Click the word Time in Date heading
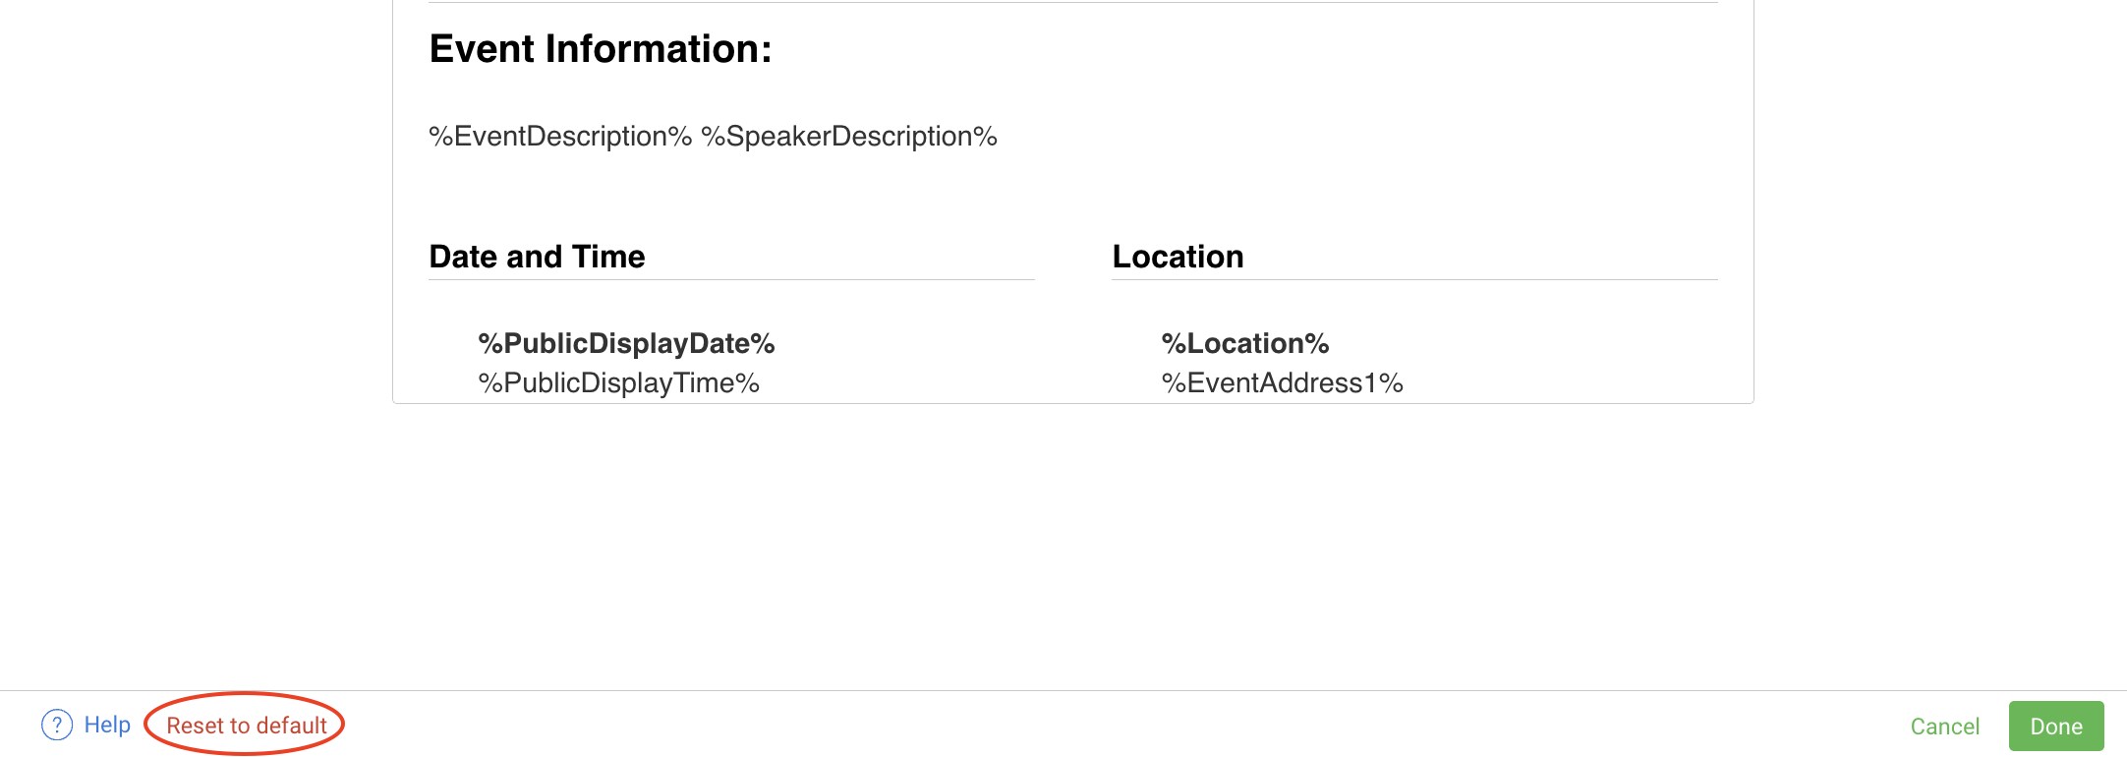This screenshot has height=757, width=2127. click(608, 257)
